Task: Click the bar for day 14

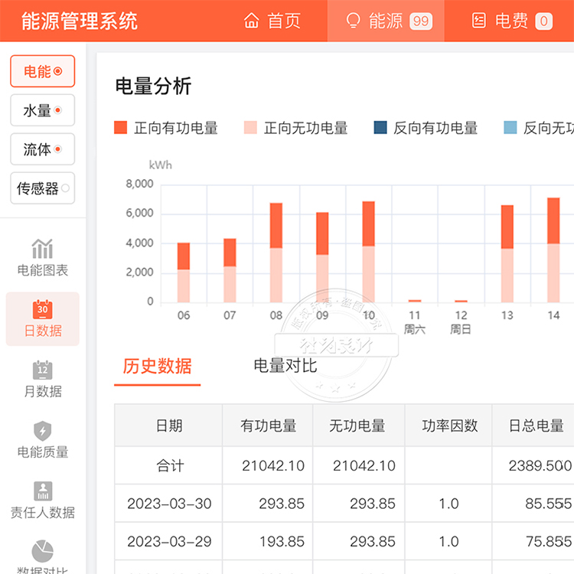Action: click(x=553, y=250)
